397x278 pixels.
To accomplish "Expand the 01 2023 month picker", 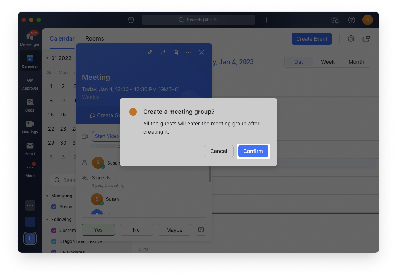I will [x=48, y=58].
